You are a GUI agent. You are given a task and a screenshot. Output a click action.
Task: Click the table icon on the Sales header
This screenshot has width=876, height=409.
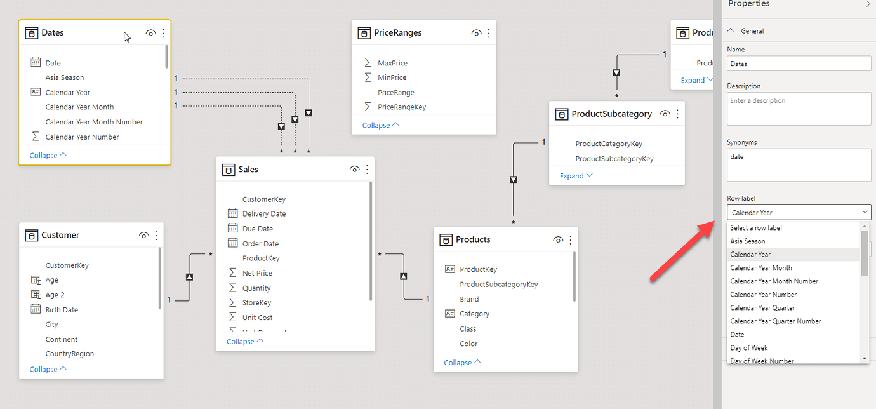pyautogui.click(x=229, y=169)
